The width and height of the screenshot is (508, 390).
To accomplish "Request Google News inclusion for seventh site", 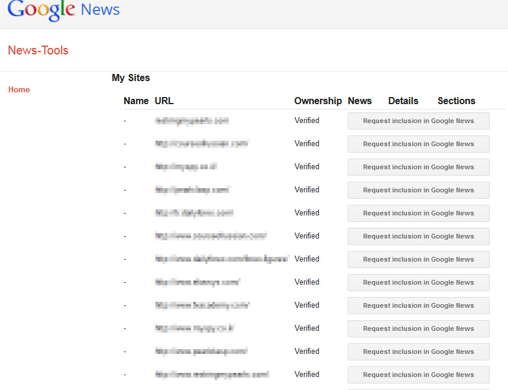I will pyautogui.click(x=419, y=259).
